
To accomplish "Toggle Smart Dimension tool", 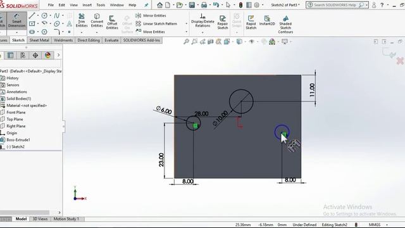I will [x=16, y=20].
